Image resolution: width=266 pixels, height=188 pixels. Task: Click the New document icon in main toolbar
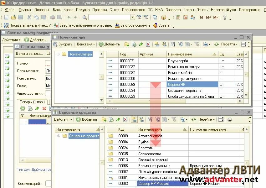pos(6,17)
